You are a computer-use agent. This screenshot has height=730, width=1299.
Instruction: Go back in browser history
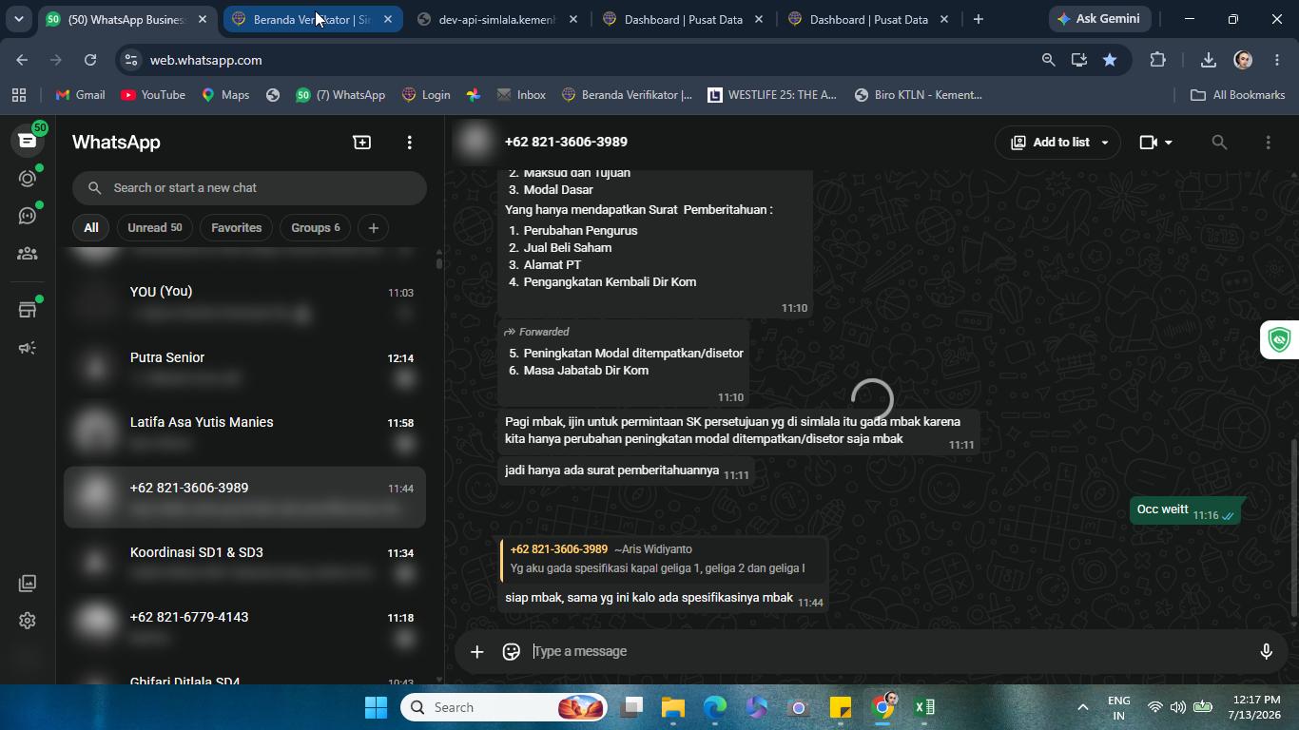tap(22, 60)
